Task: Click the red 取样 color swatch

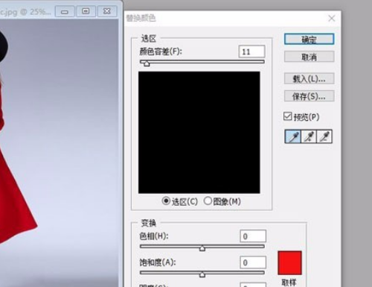Action: 289,263
